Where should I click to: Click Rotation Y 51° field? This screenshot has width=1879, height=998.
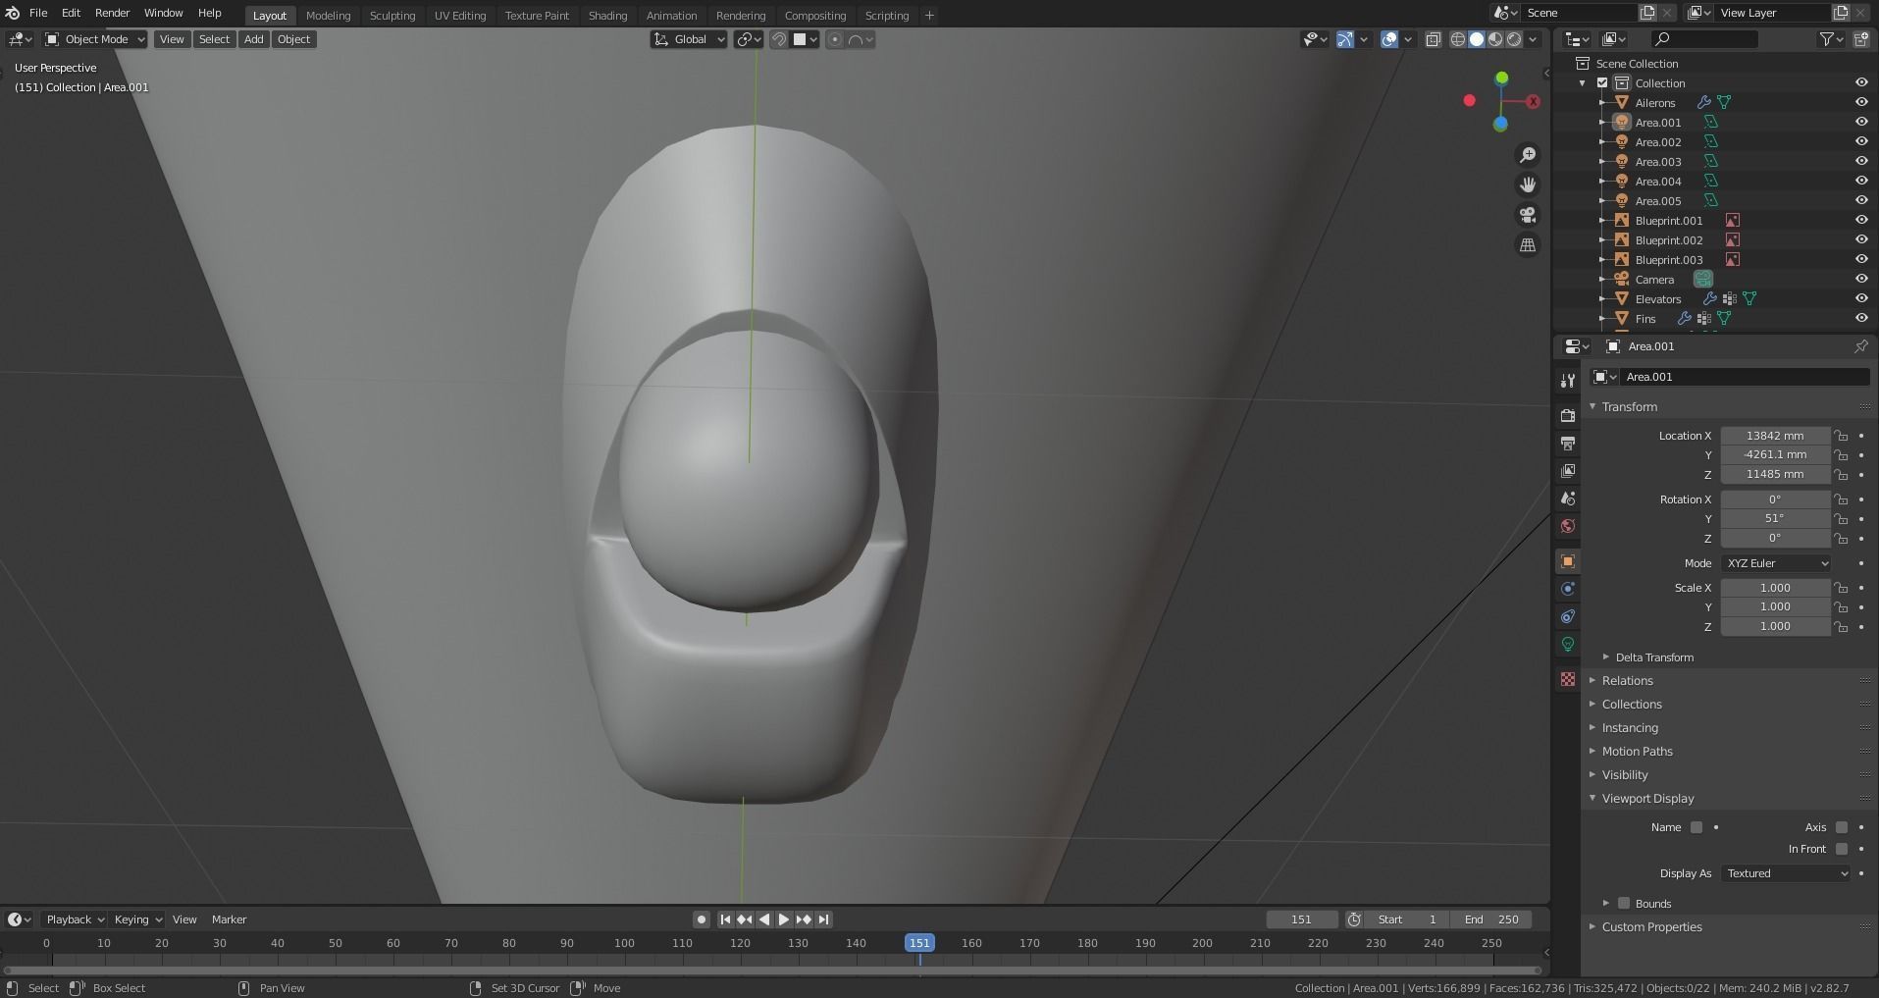tap(1775, 519)
